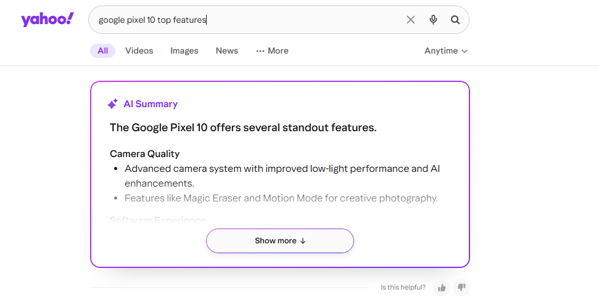599x300 pixels.
Task: Expand the AI summary with Show more
Action: (x=280, y=241)
